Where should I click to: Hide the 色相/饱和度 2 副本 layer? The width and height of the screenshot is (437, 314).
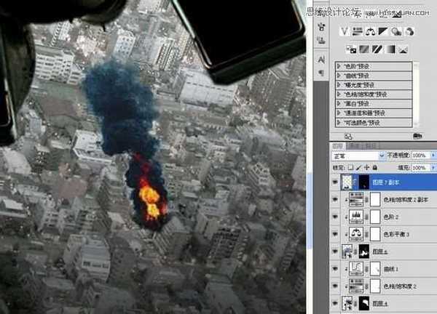pyautogui.click(x=335, y=199)
